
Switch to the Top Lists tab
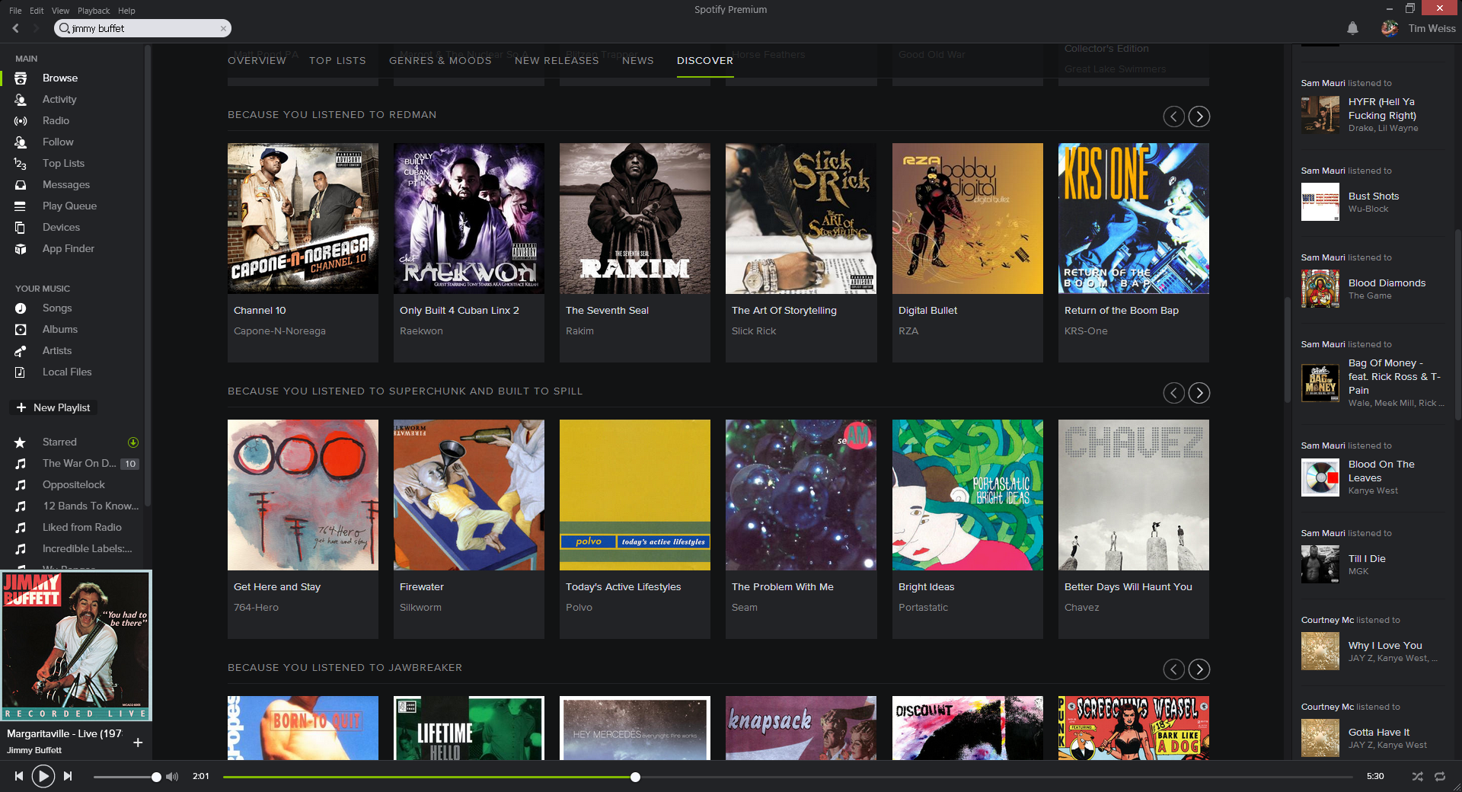click(337, 61)
